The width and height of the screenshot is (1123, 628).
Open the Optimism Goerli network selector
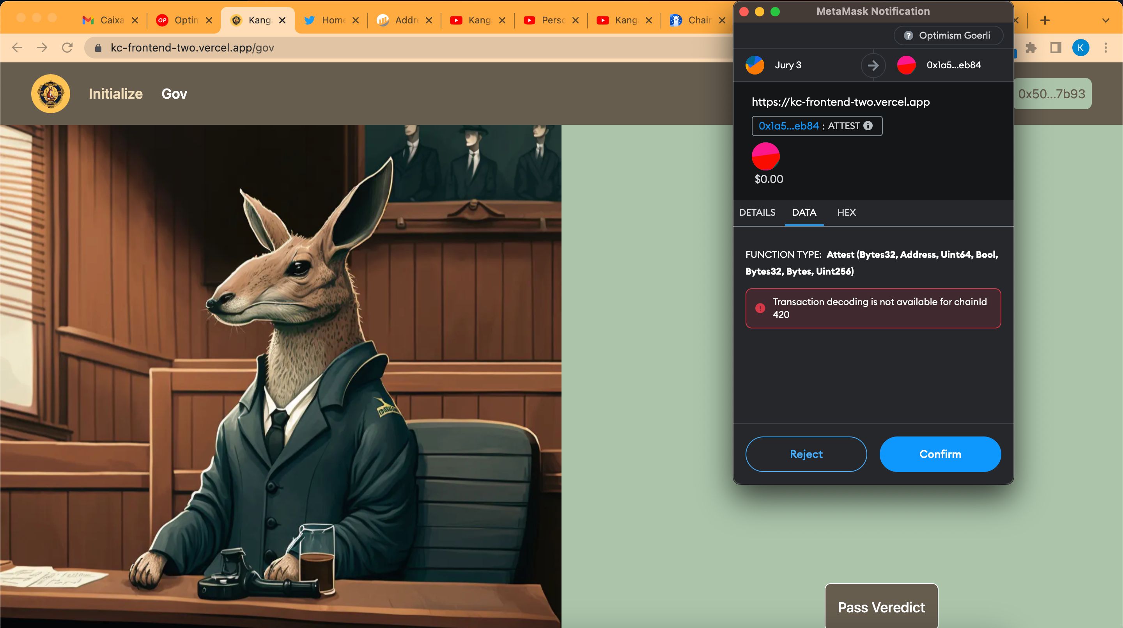coord(948,35)
